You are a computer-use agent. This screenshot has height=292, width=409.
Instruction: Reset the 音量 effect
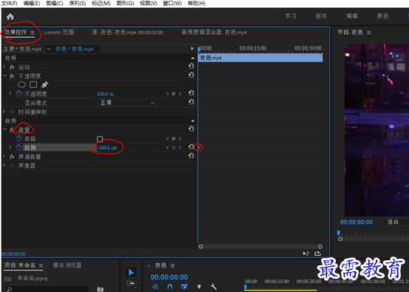[x=191, y=129]
